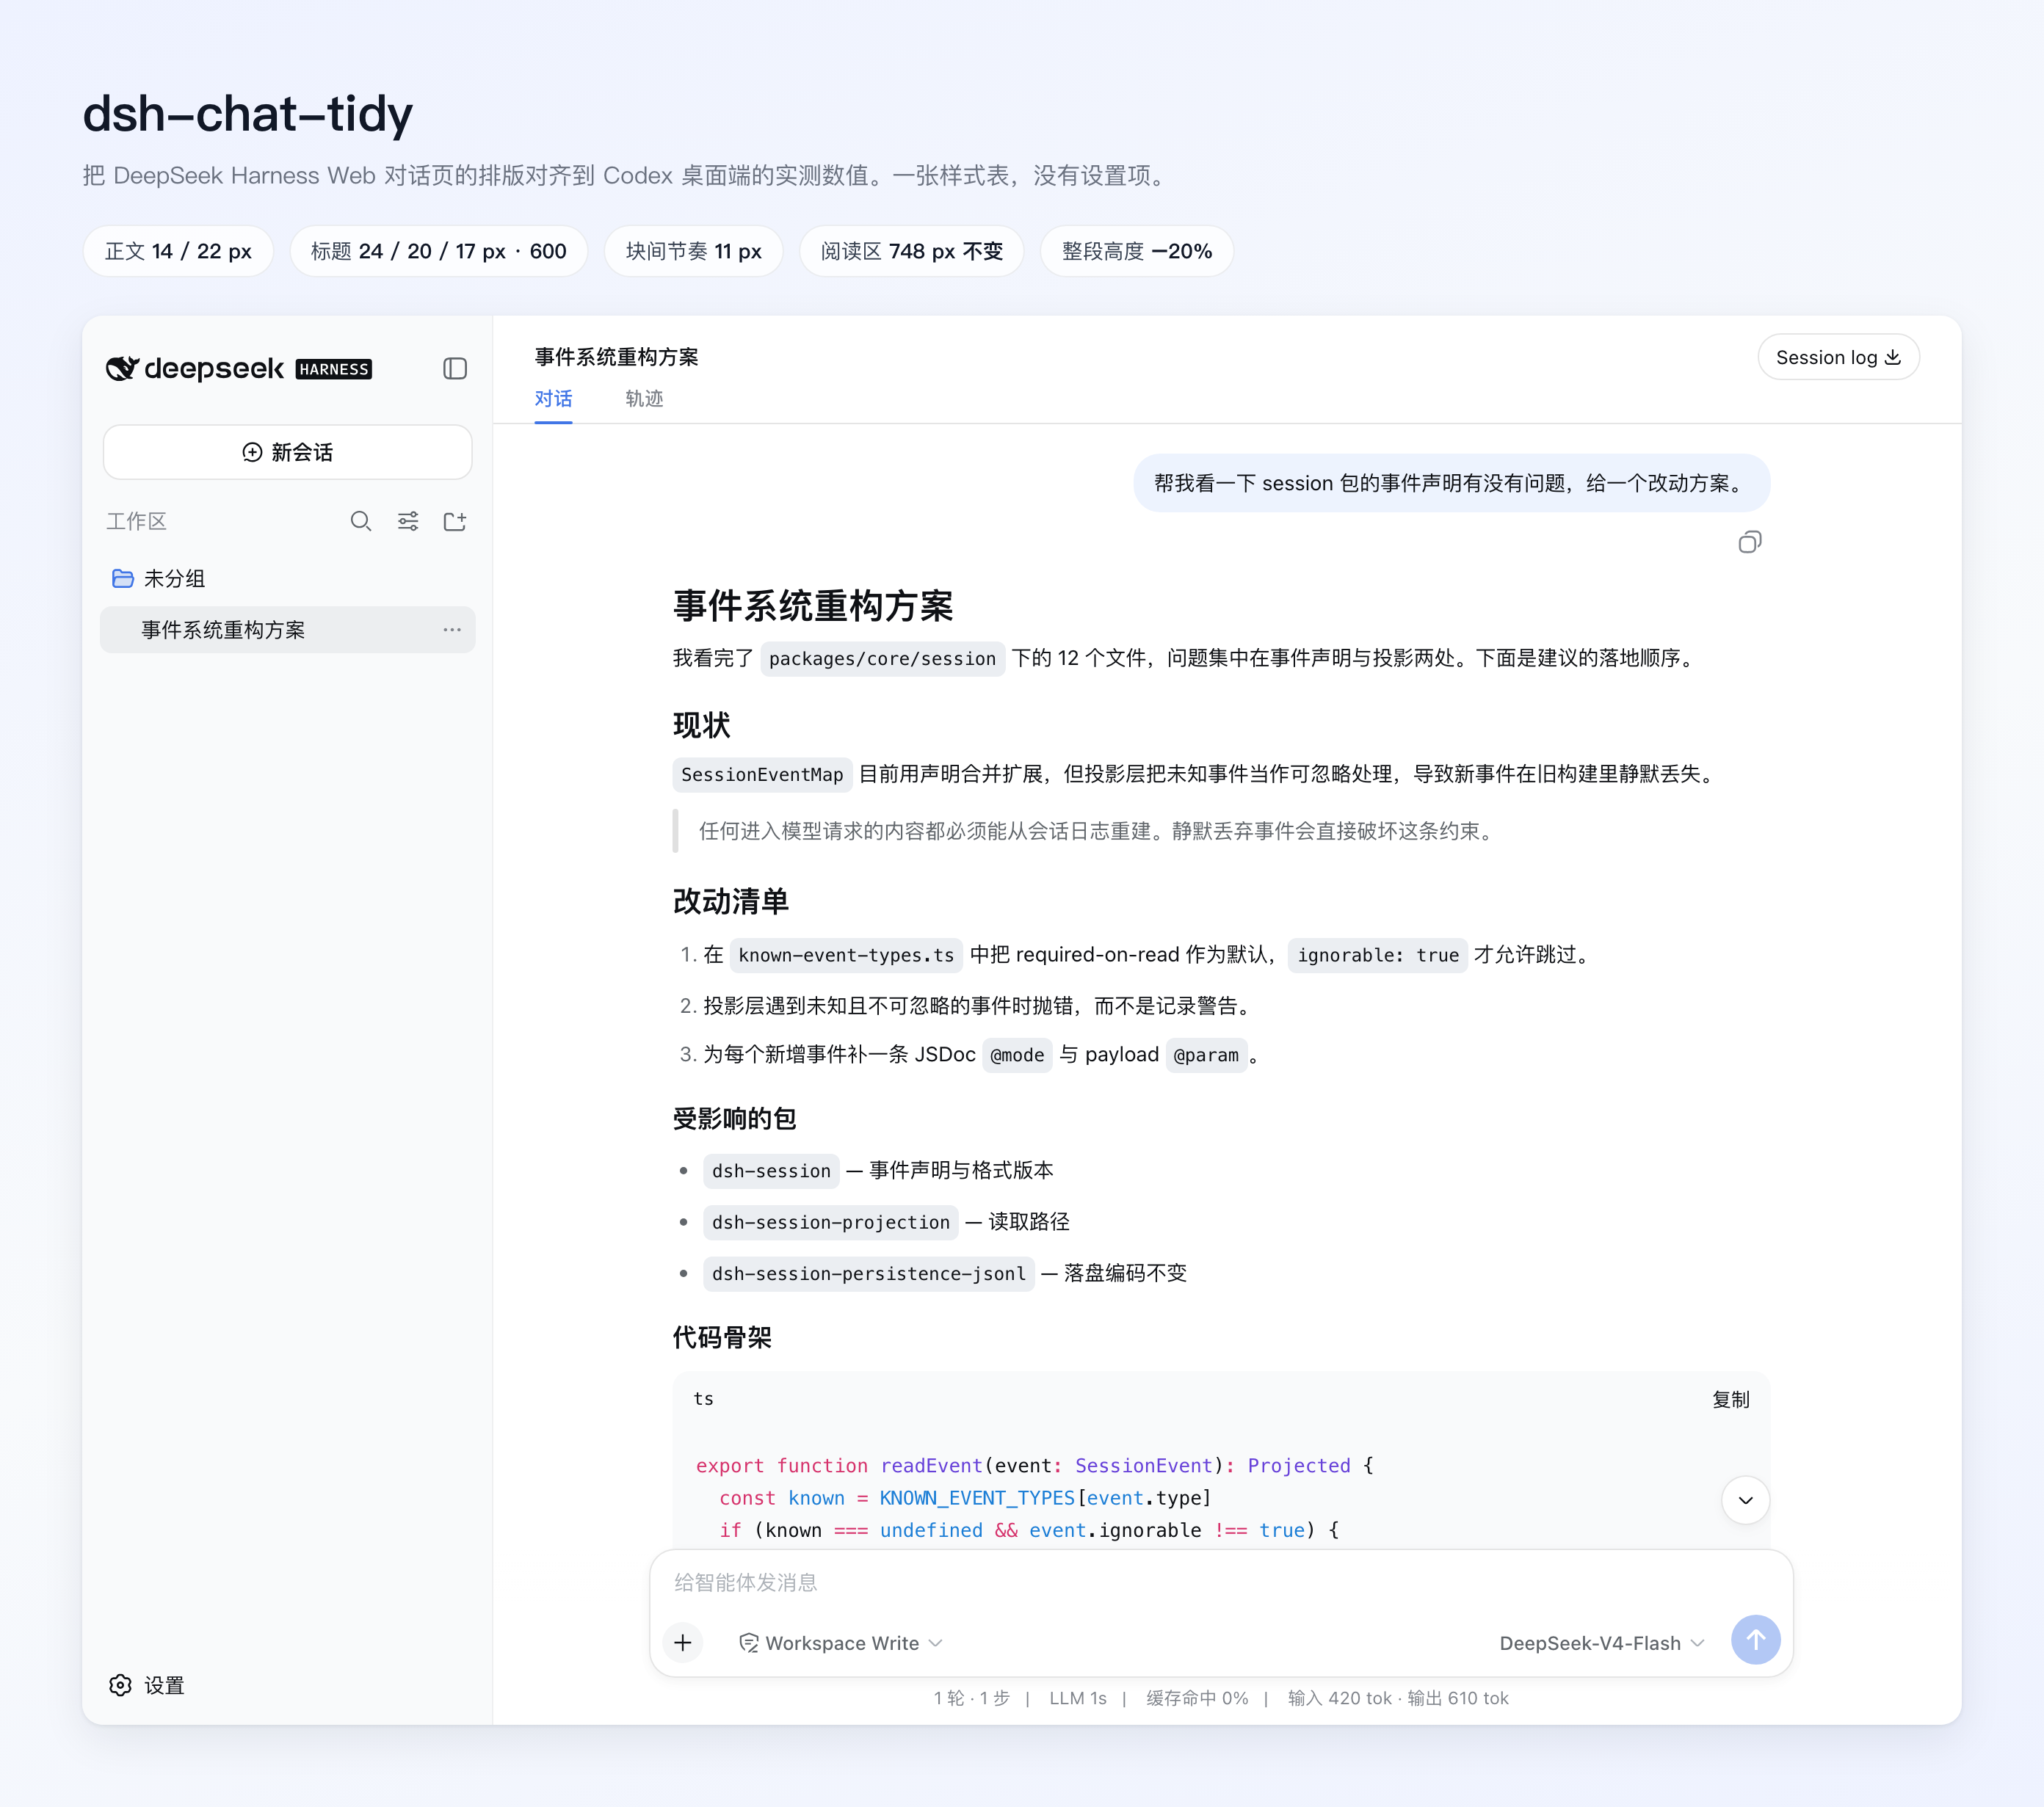Create a new folder group icon
The width and height of the screenshot is (2044, 1807).
[455, 522]
